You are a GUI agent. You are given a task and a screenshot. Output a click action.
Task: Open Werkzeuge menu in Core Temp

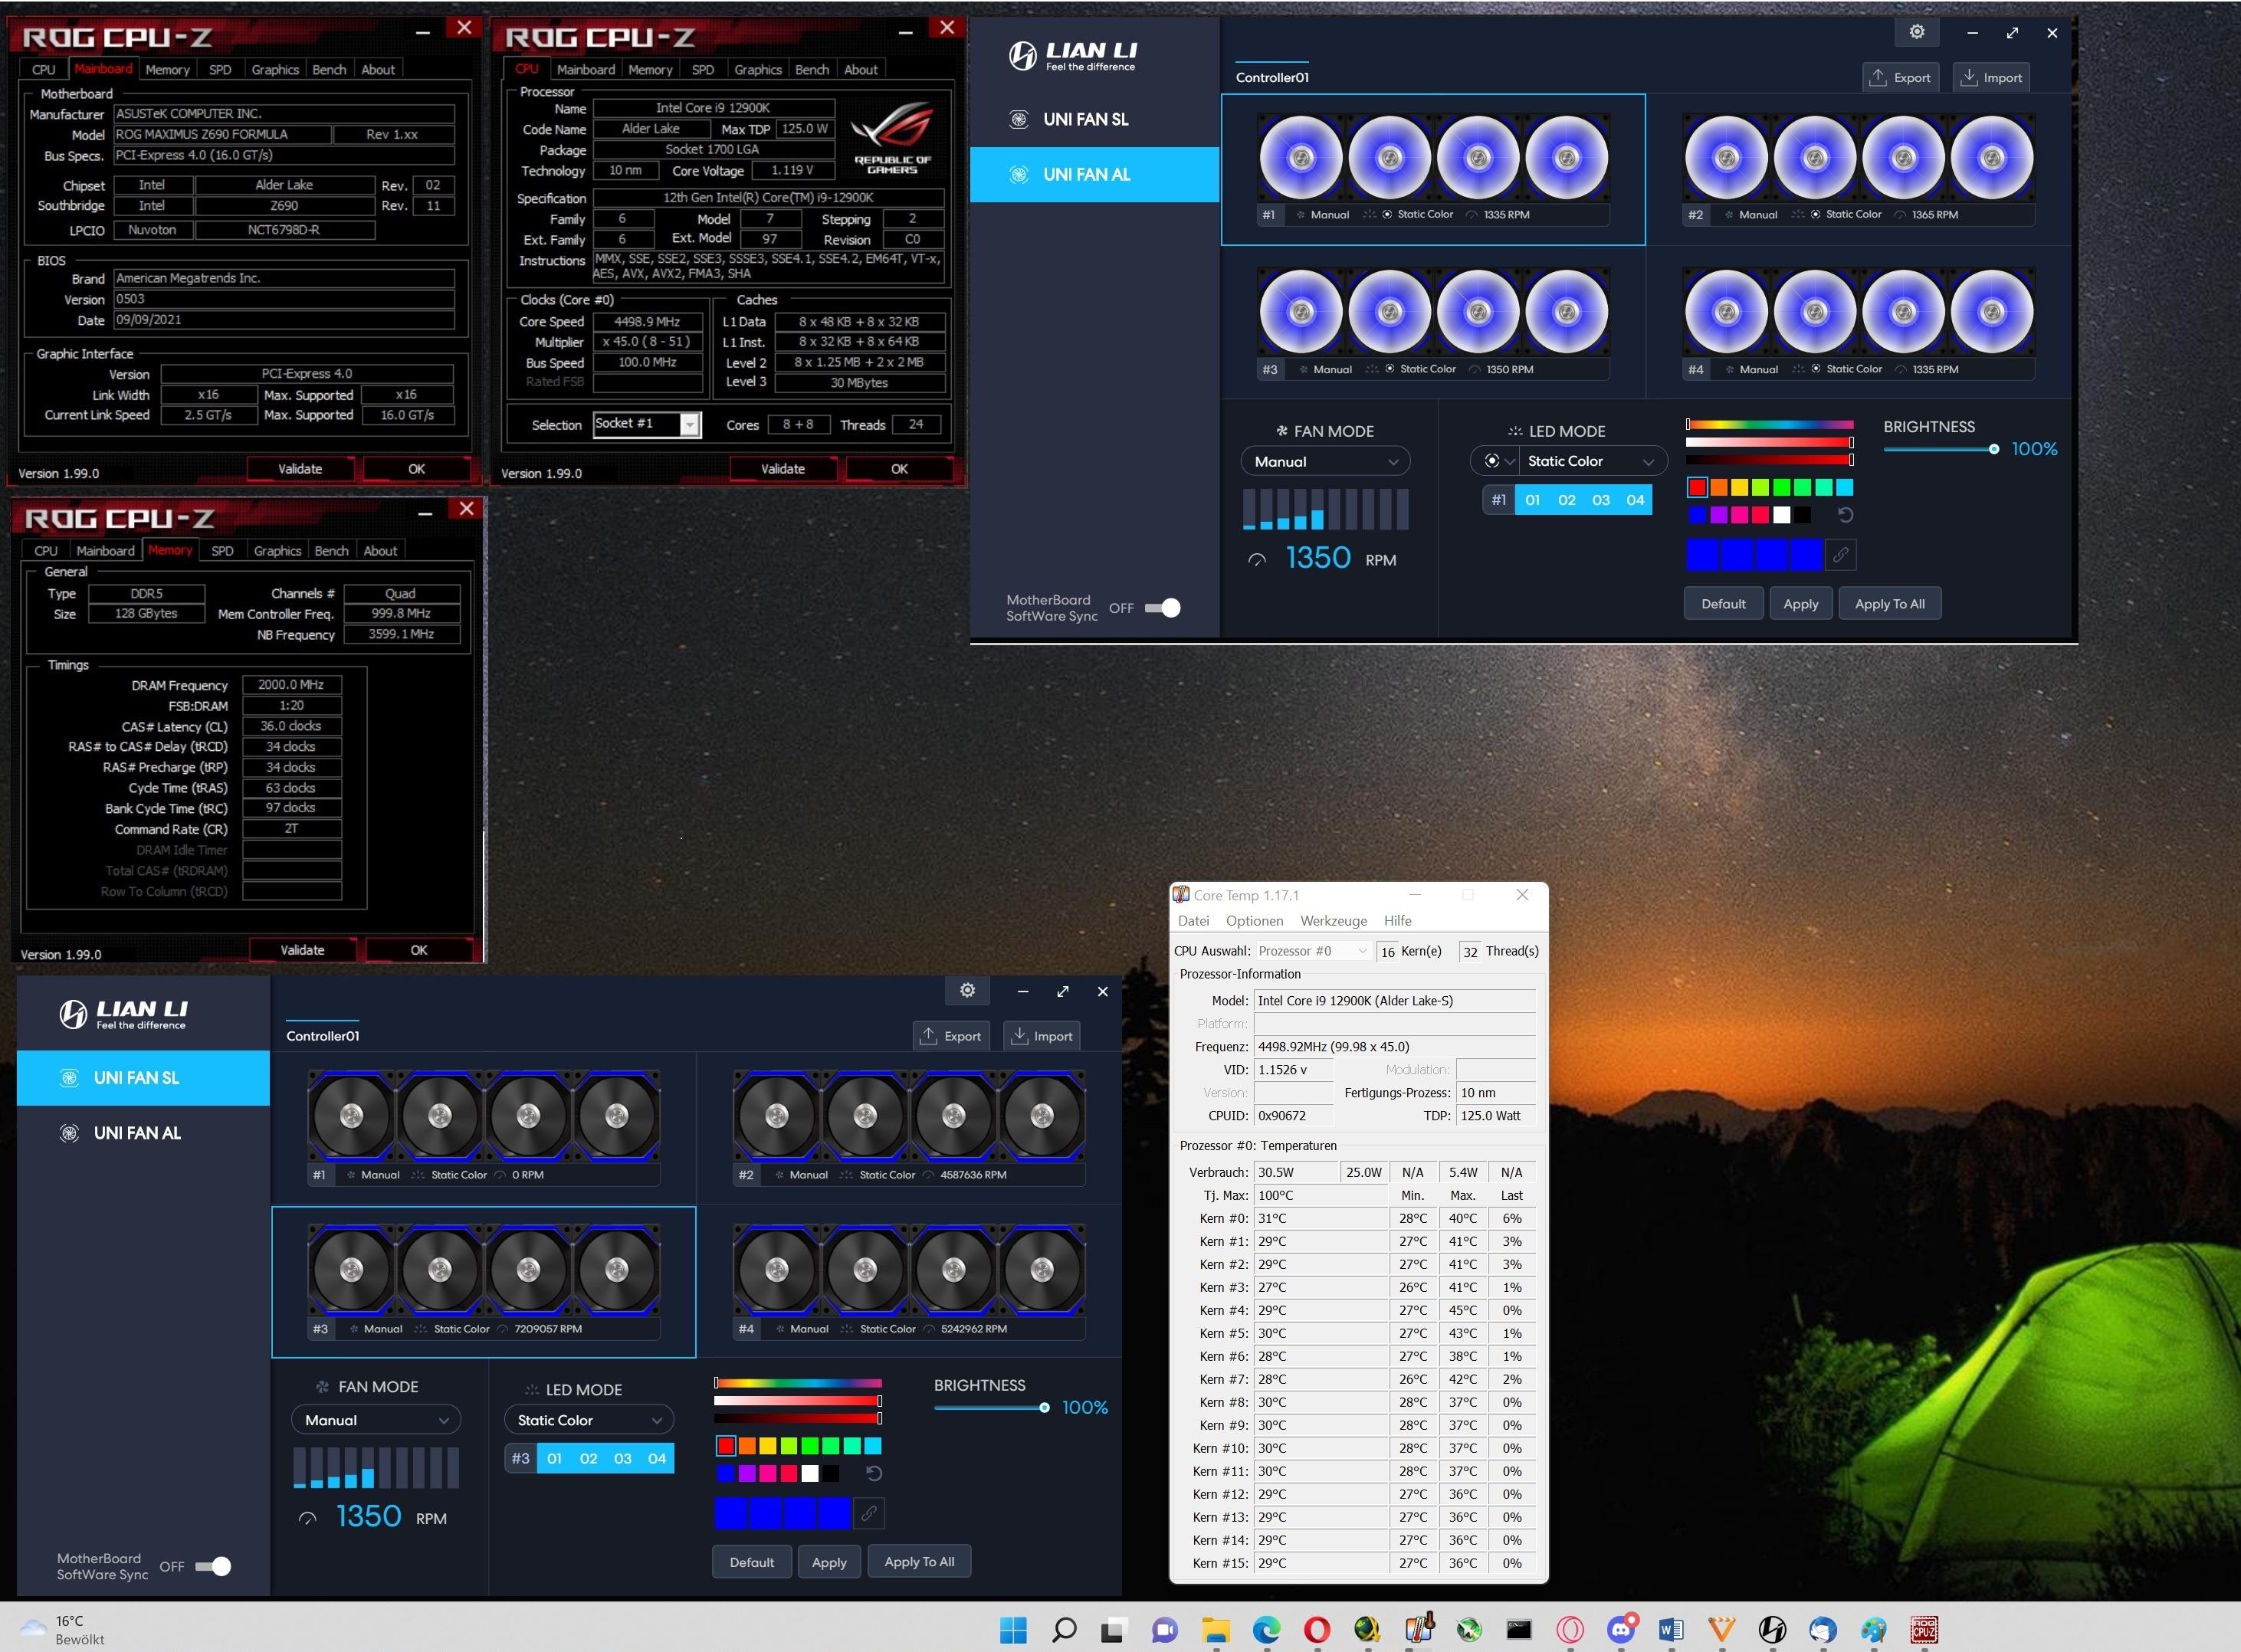tap(1333, 921)
